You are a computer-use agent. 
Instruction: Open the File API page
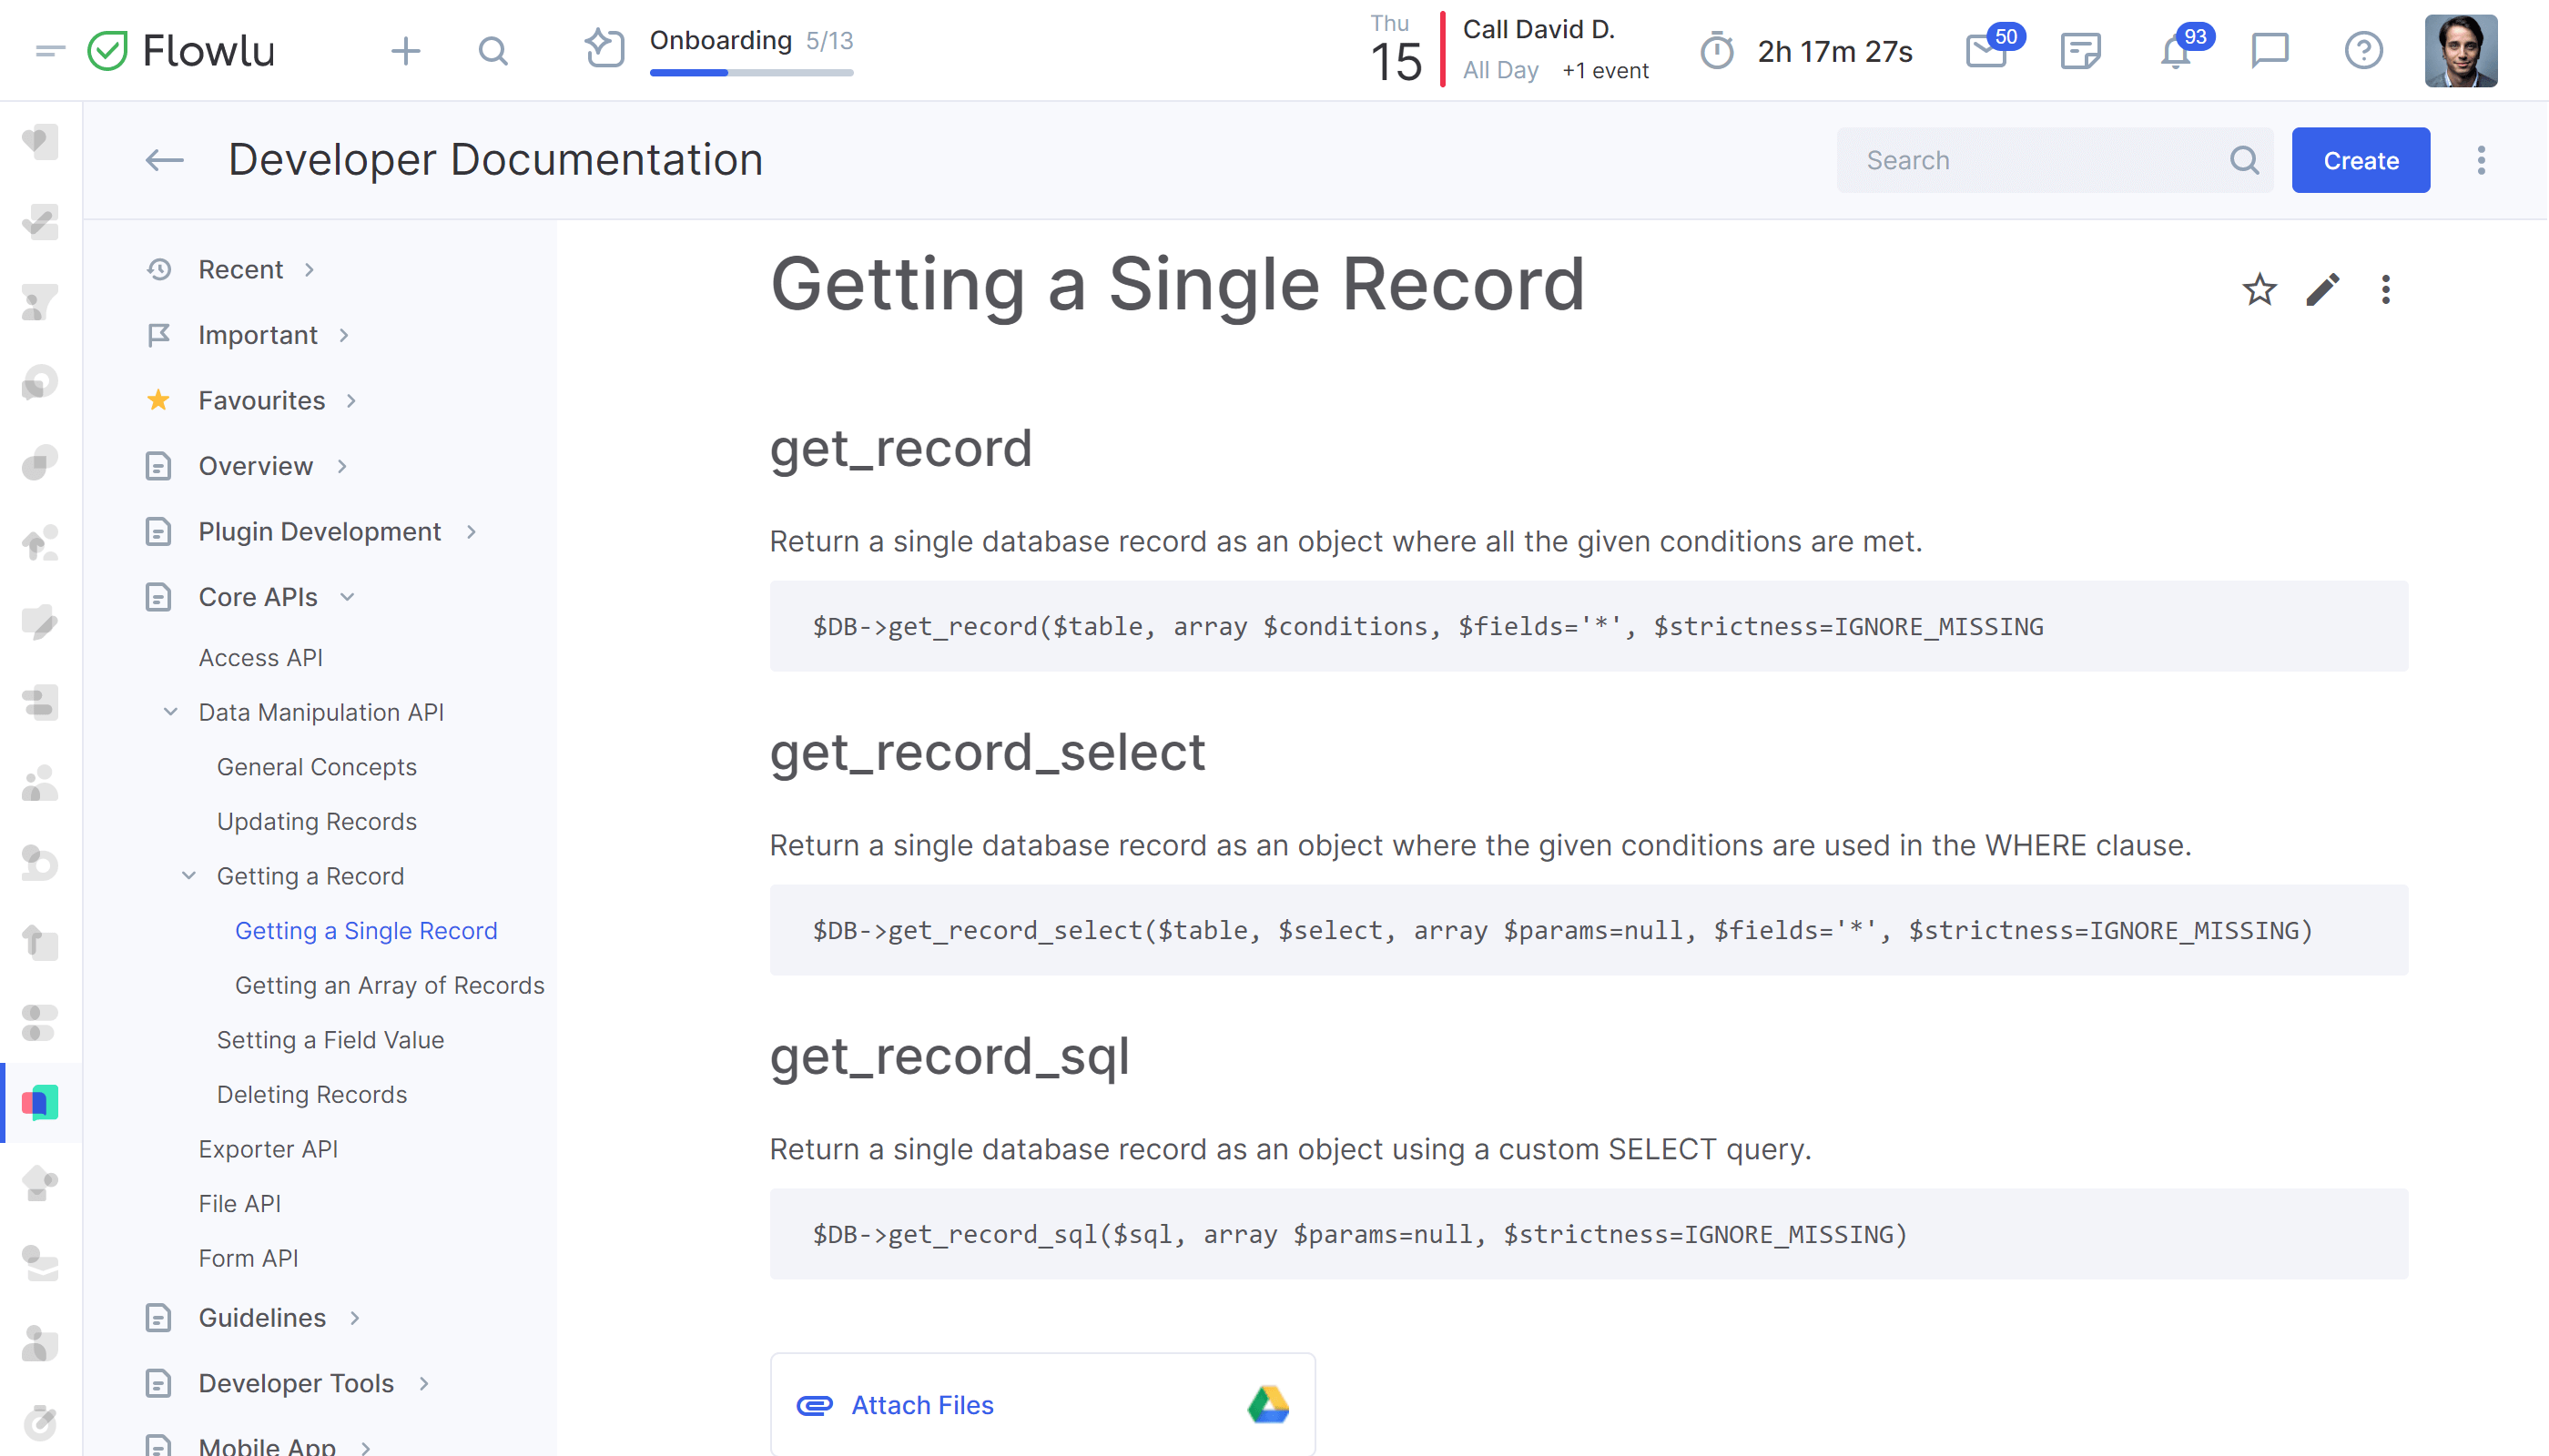click(240, 1203)
